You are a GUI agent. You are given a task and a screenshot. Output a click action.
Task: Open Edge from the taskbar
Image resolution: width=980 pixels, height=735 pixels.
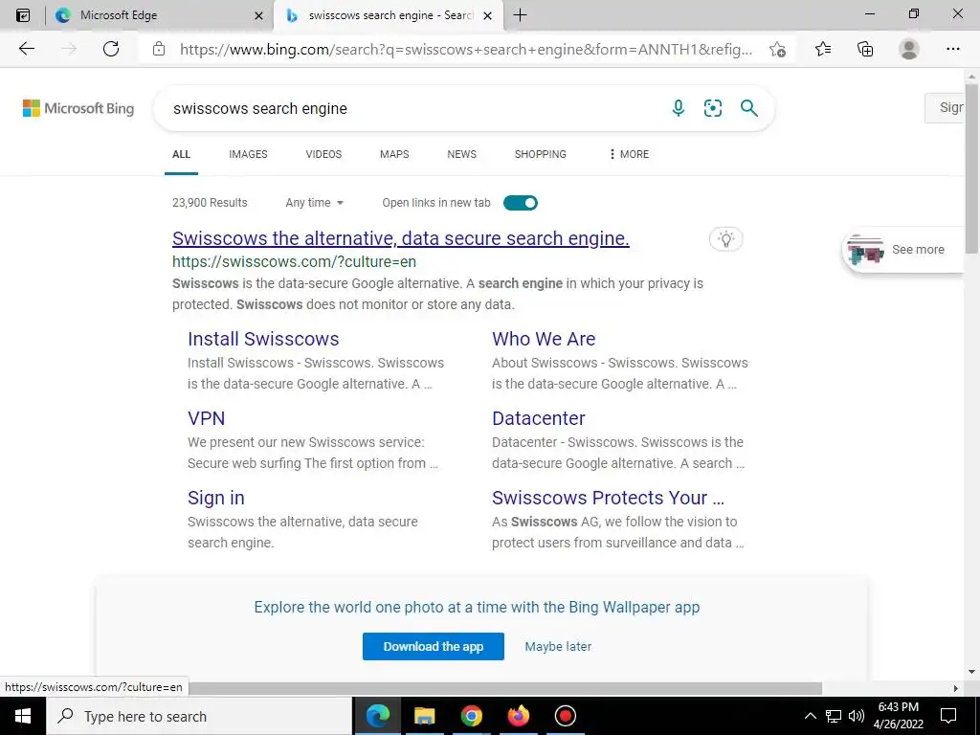tap(377, 716)
